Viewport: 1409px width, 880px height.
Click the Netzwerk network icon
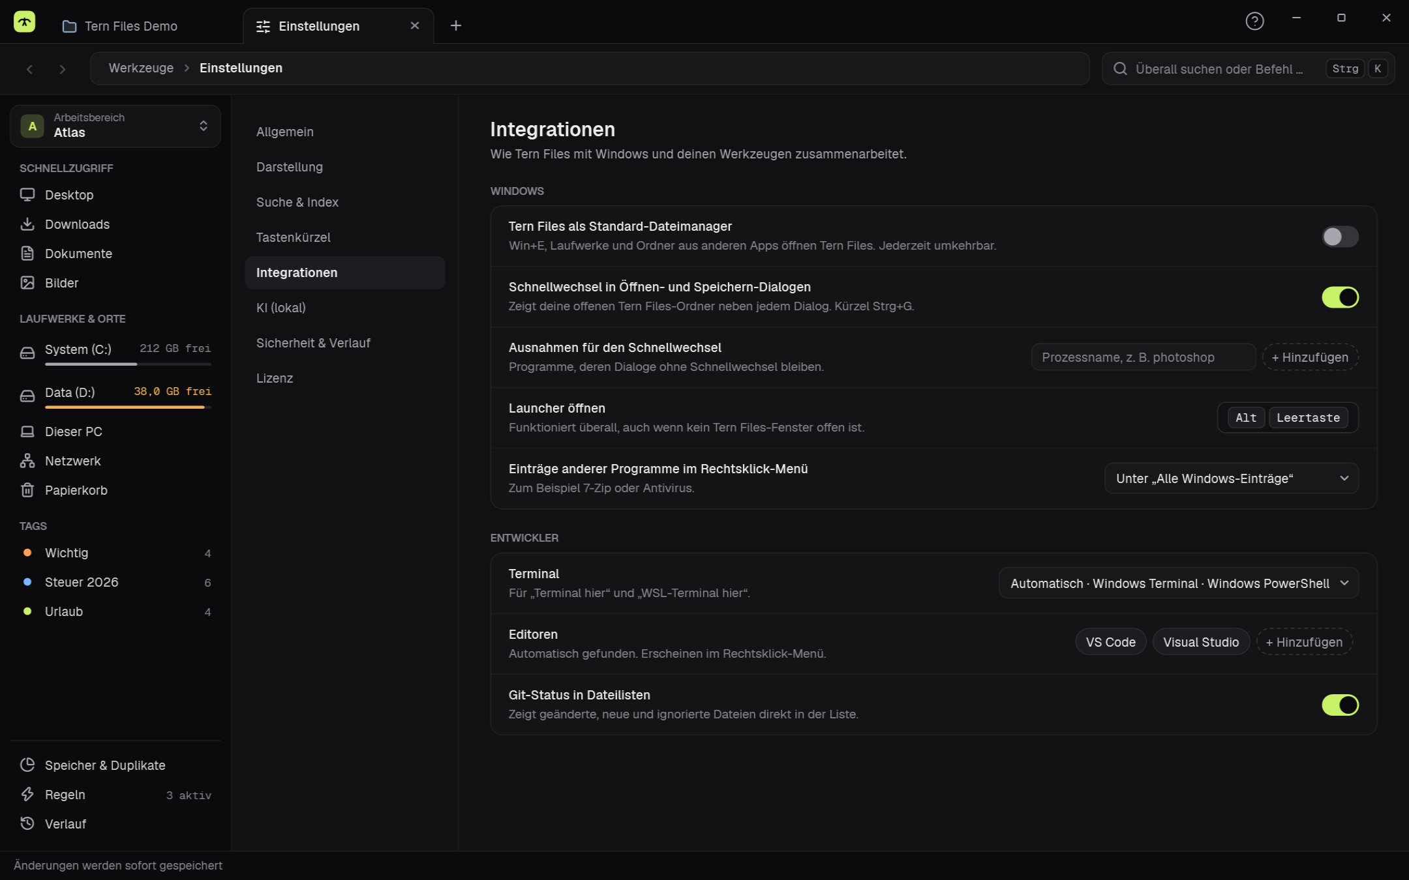click(27, 461)
